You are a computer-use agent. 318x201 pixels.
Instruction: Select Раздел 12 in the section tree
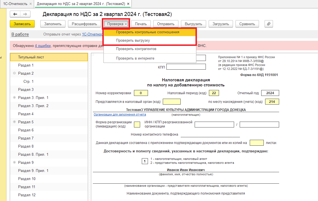[49, 195]
